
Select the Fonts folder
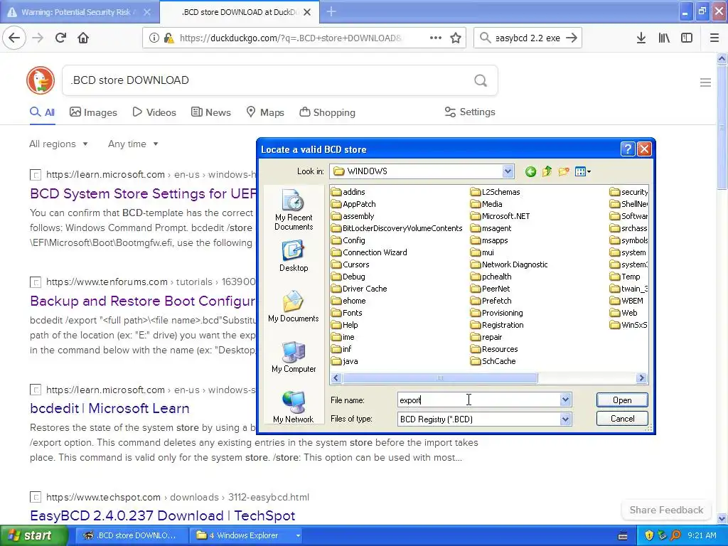pyautogui.click(x=347, y=313)
